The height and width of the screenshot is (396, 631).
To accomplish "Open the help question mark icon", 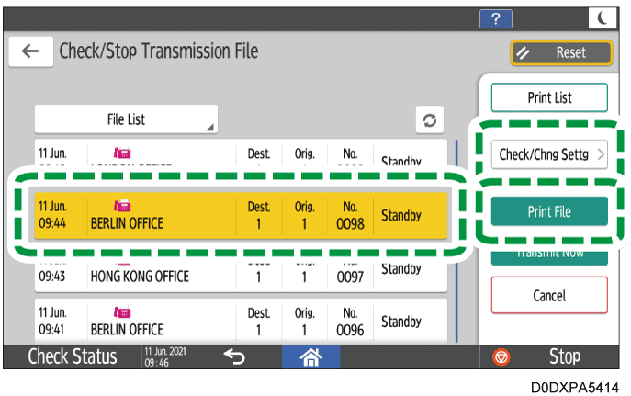I will coord(496,19).
